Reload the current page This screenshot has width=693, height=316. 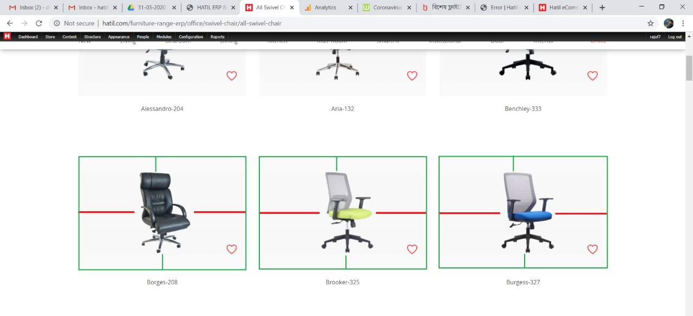(39, 23)
